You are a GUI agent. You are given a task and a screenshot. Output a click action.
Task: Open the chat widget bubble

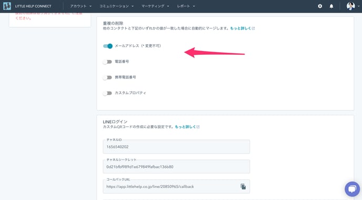pos(352,189)
